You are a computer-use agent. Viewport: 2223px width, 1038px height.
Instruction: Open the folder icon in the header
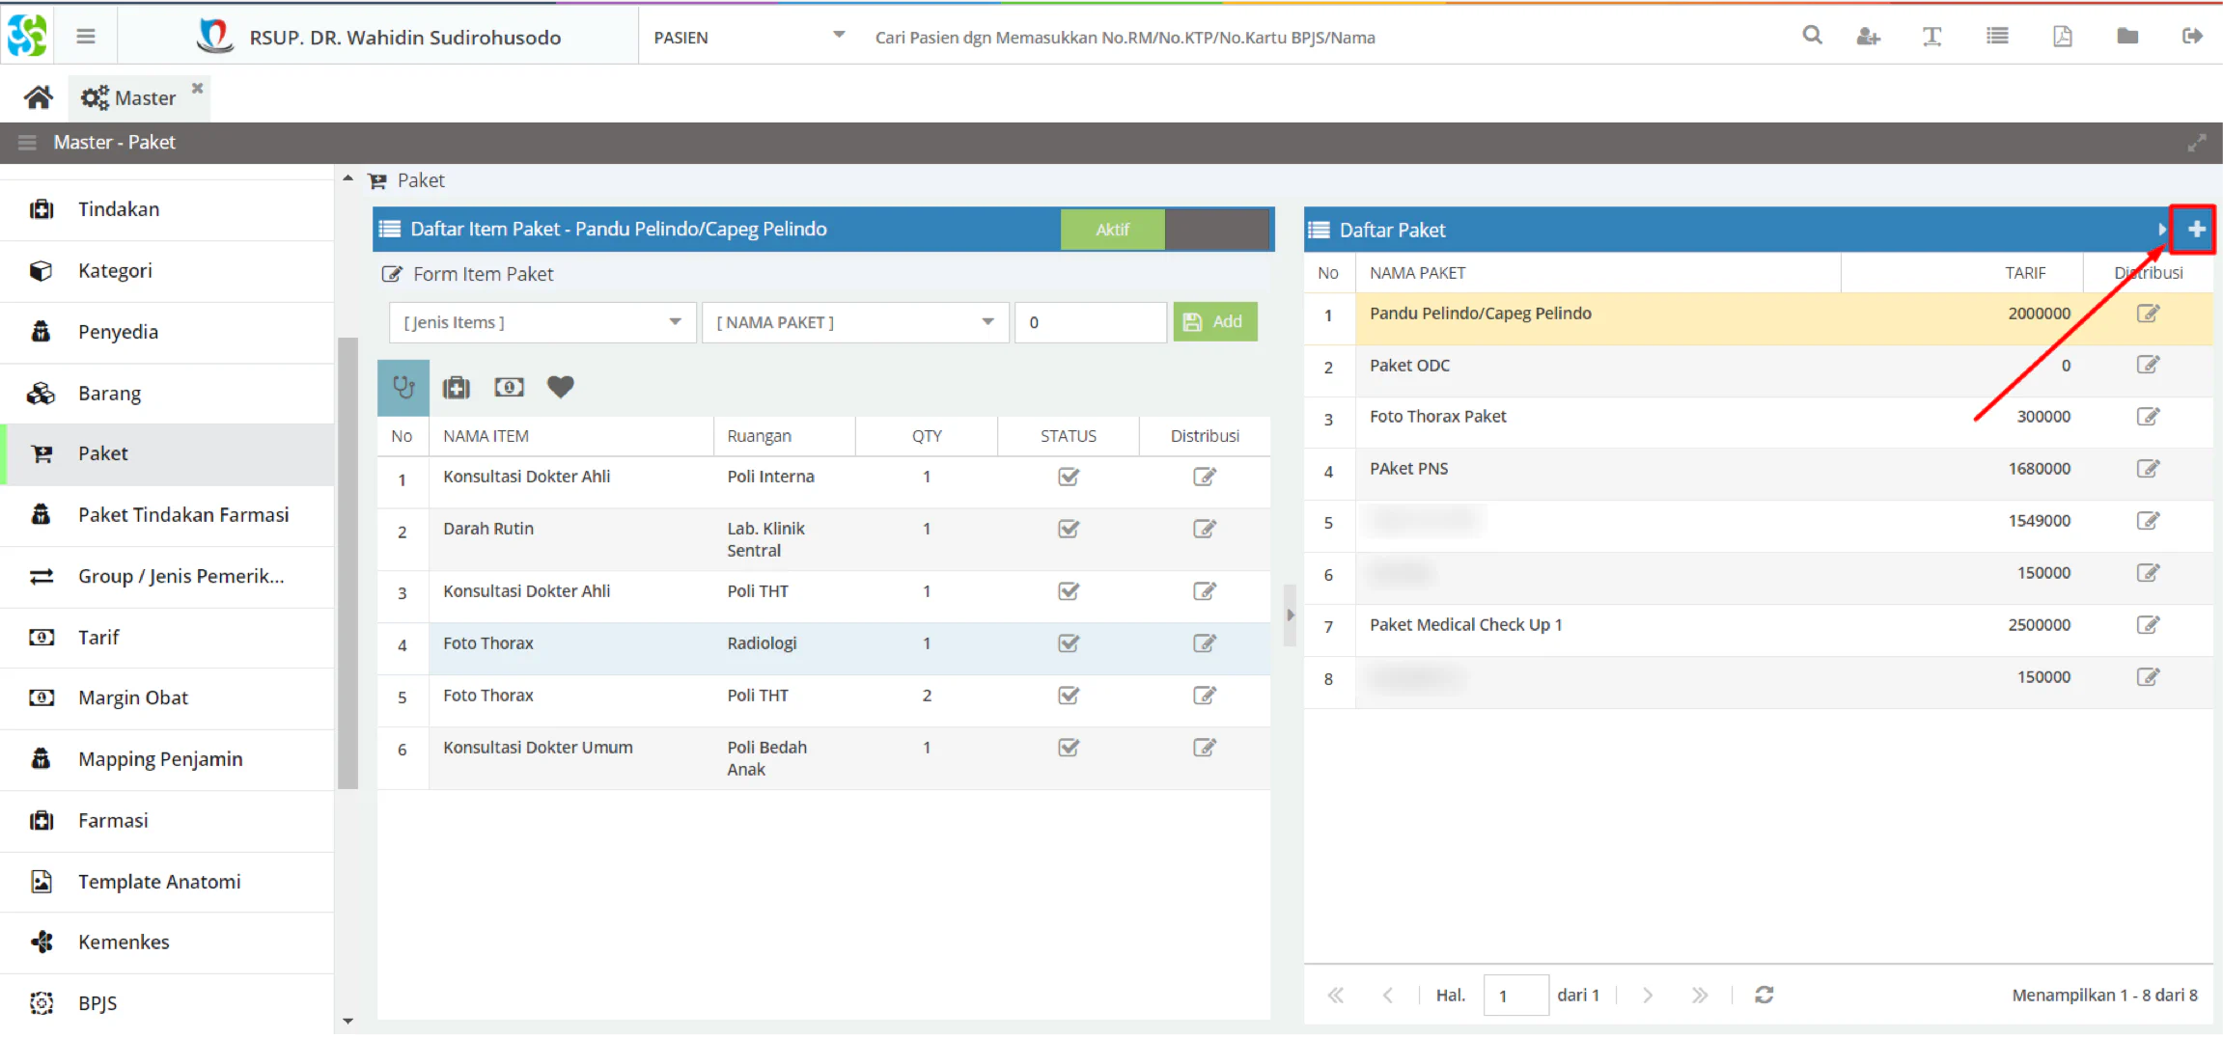coord(2127,37)
